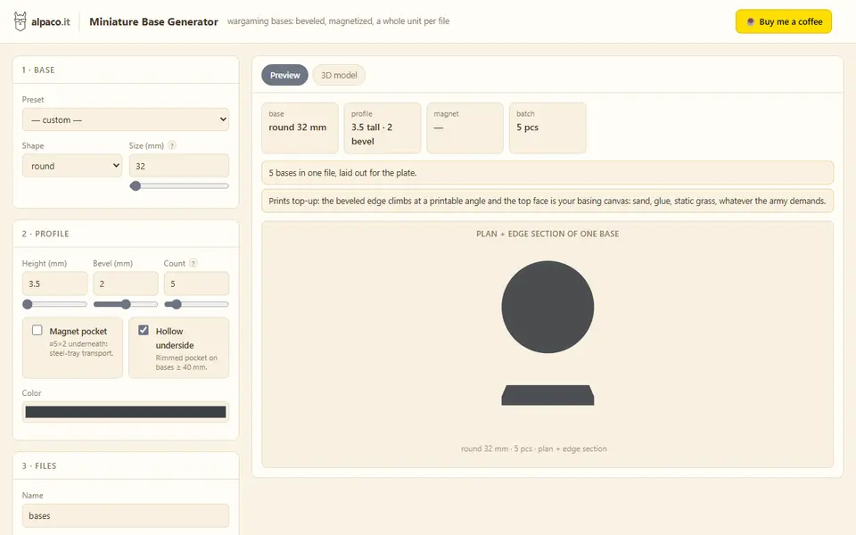The height and width of the screenshot is (535, 856).
Task: Click the Bevel (mm) input field
Action: pos(126,284)
